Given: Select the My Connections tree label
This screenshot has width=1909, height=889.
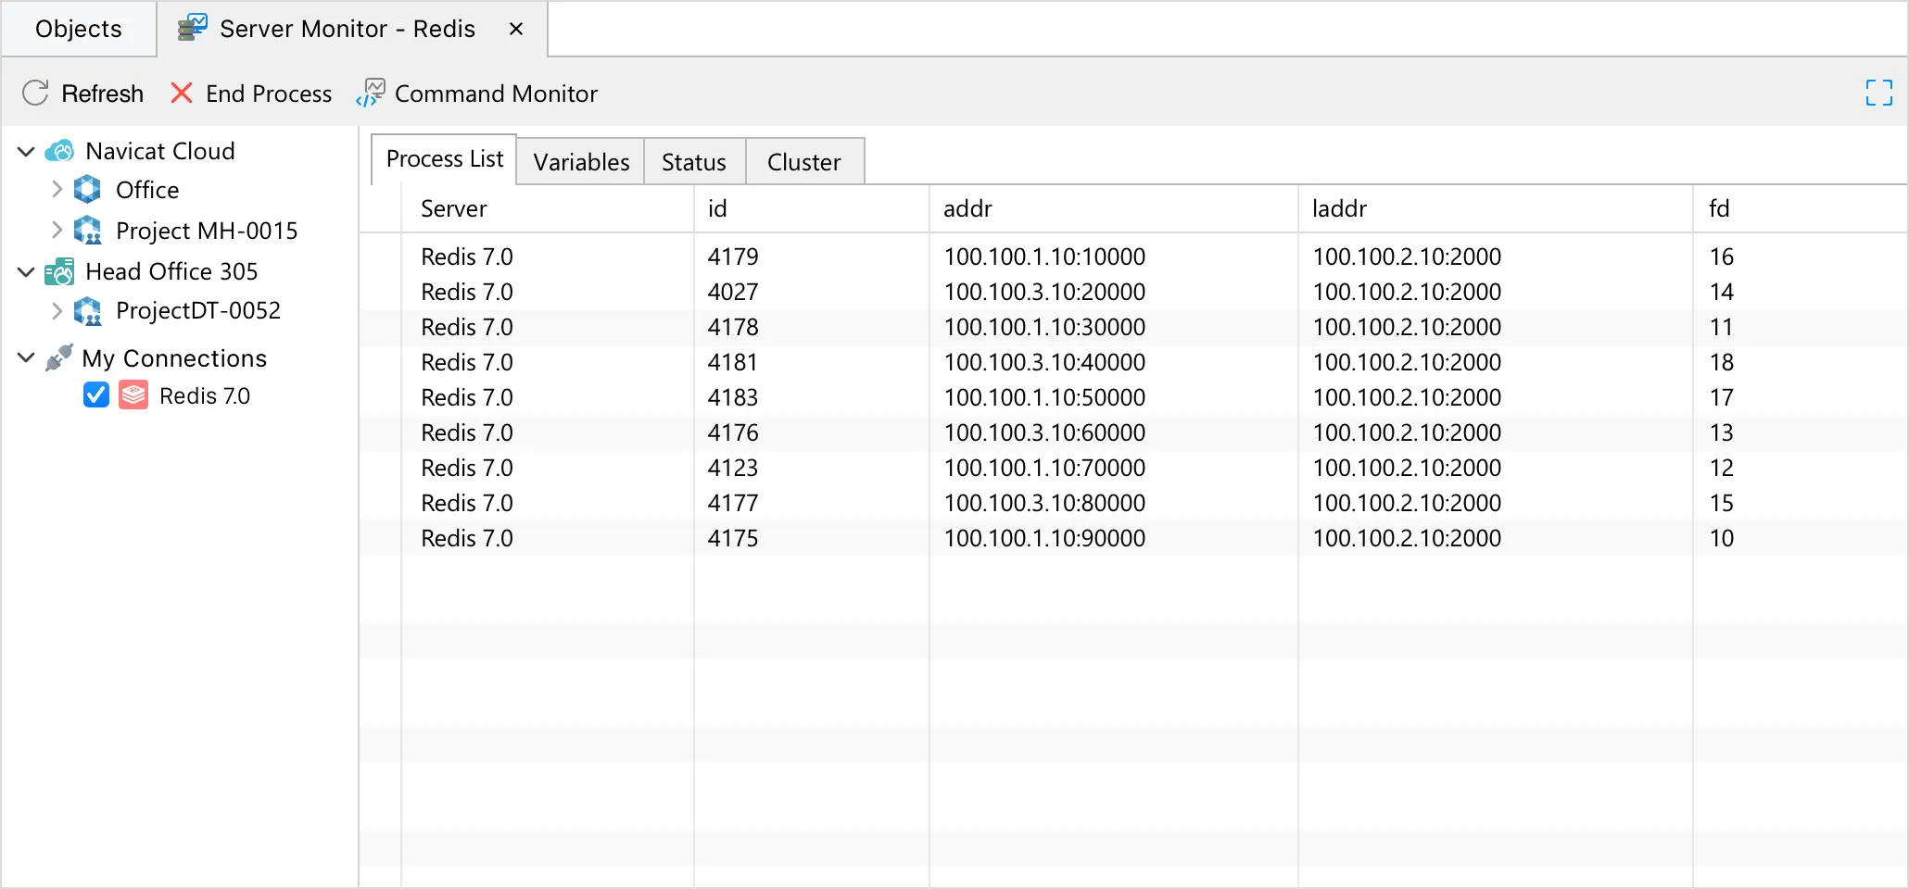Looking at the screenshot, I should point(174,358).
